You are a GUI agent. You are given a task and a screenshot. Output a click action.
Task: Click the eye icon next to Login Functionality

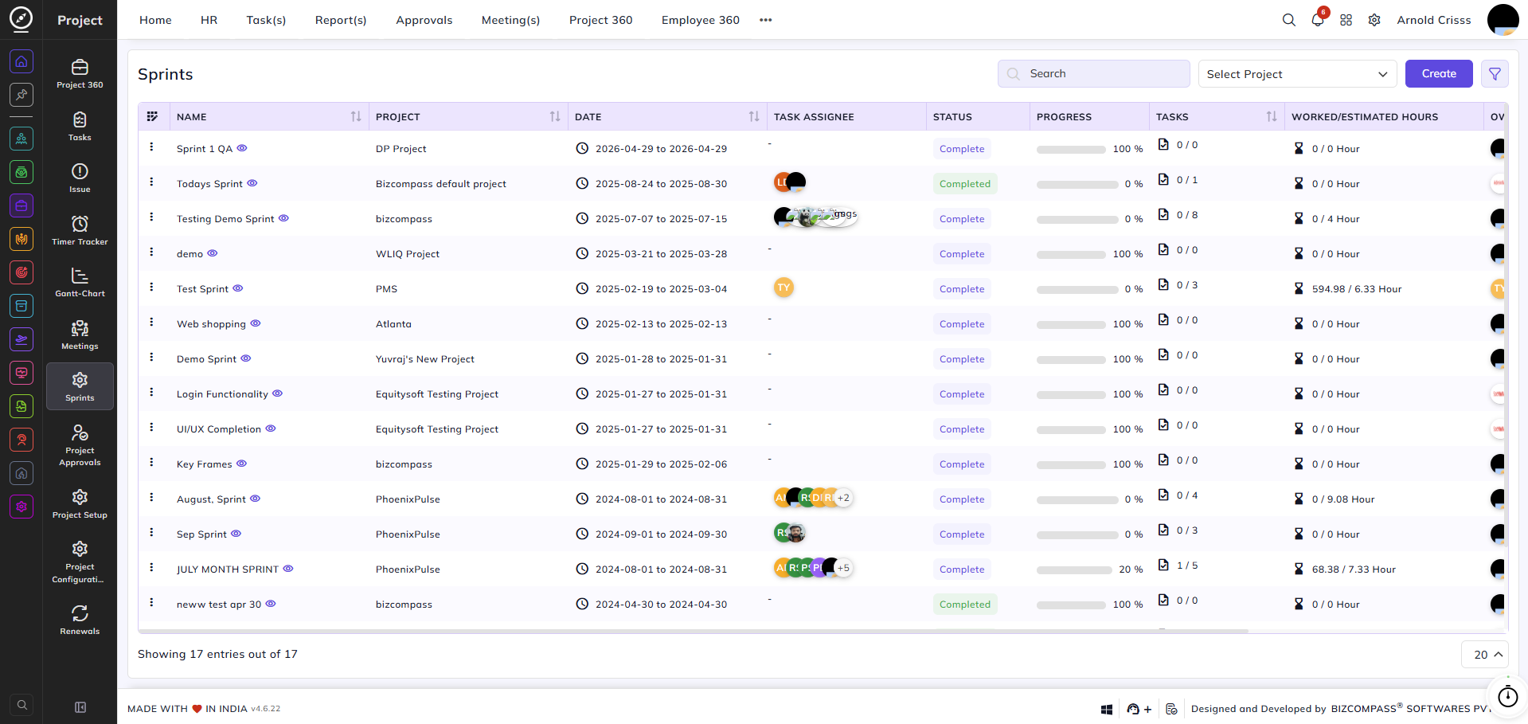click(x=277, y=393)
